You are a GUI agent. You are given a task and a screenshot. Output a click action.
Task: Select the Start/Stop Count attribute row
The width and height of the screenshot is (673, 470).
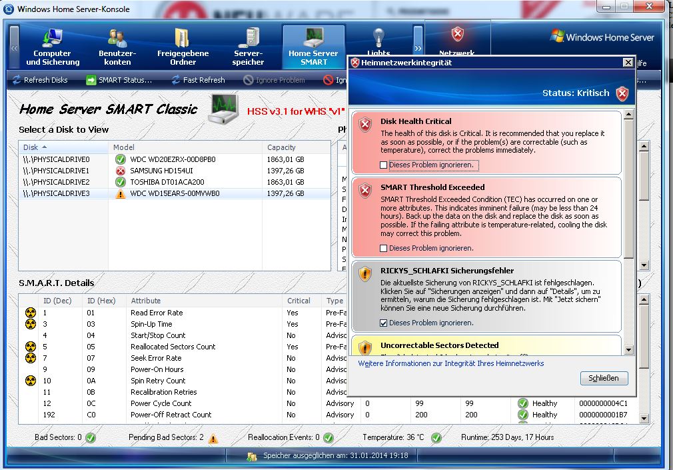183,335
